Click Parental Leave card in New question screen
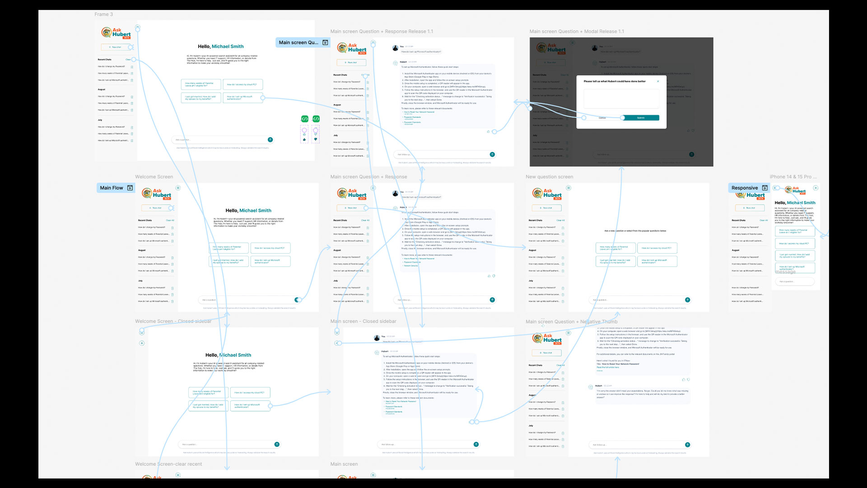 tap(615, 248)
